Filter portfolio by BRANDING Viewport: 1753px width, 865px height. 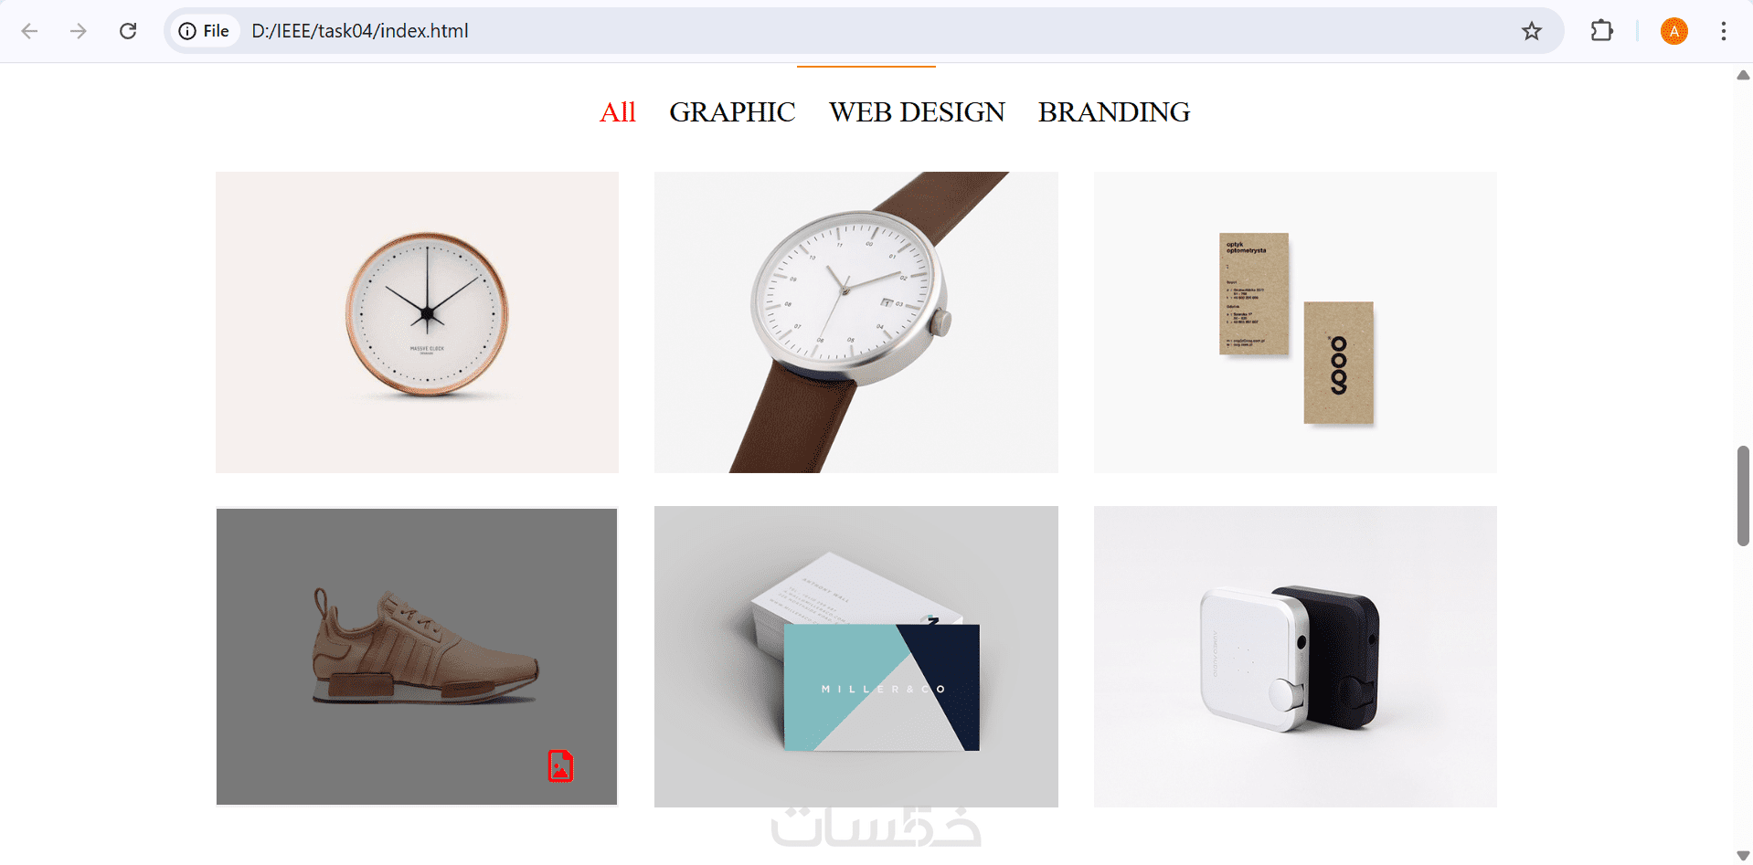pos(1114,112)
